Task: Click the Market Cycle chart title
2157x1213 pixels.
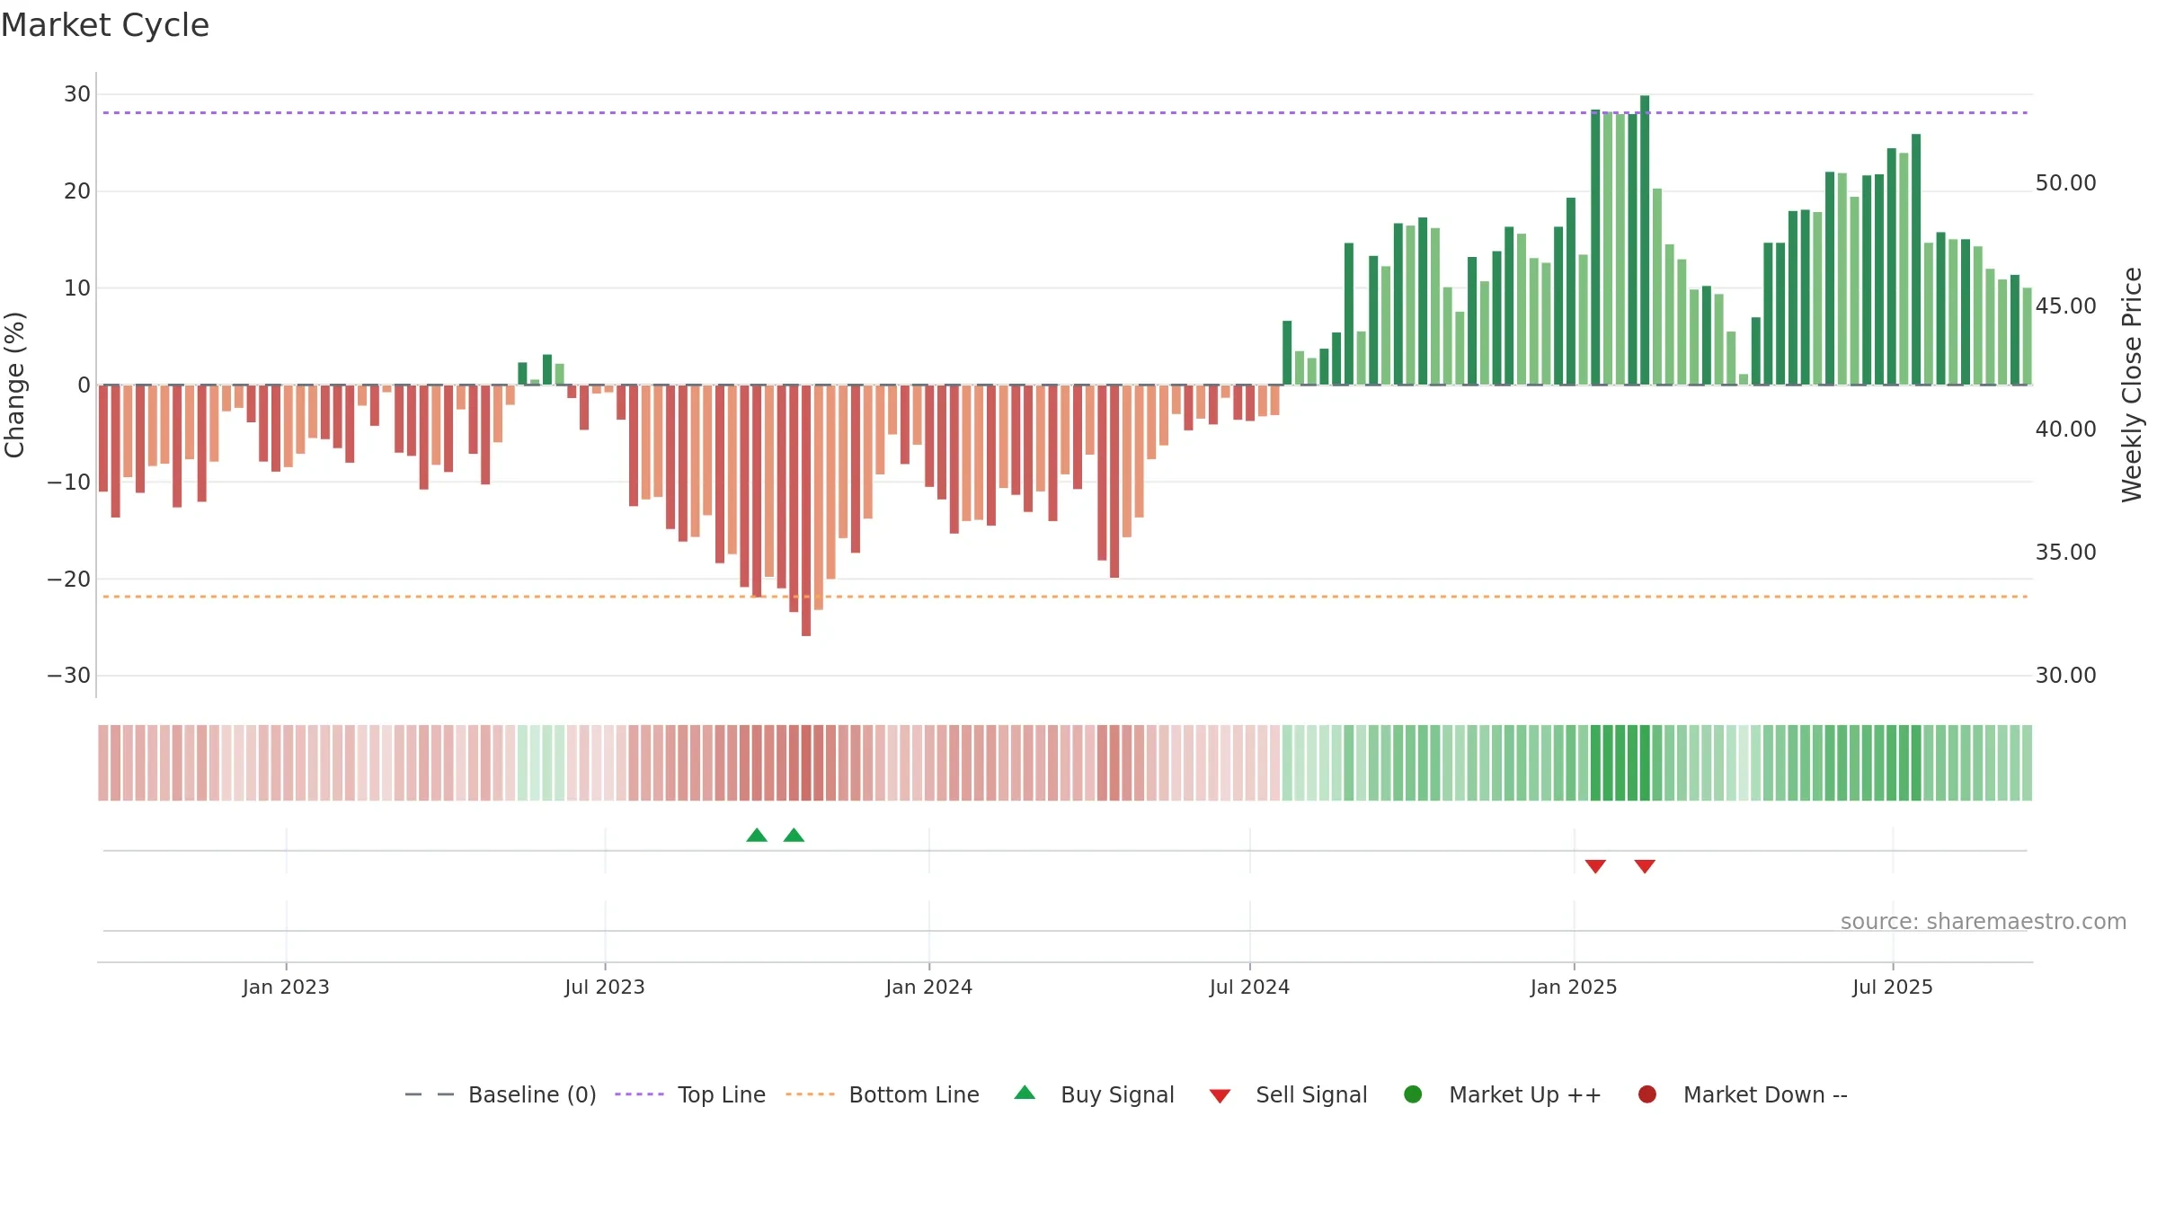Action: [x=105, y=25]
